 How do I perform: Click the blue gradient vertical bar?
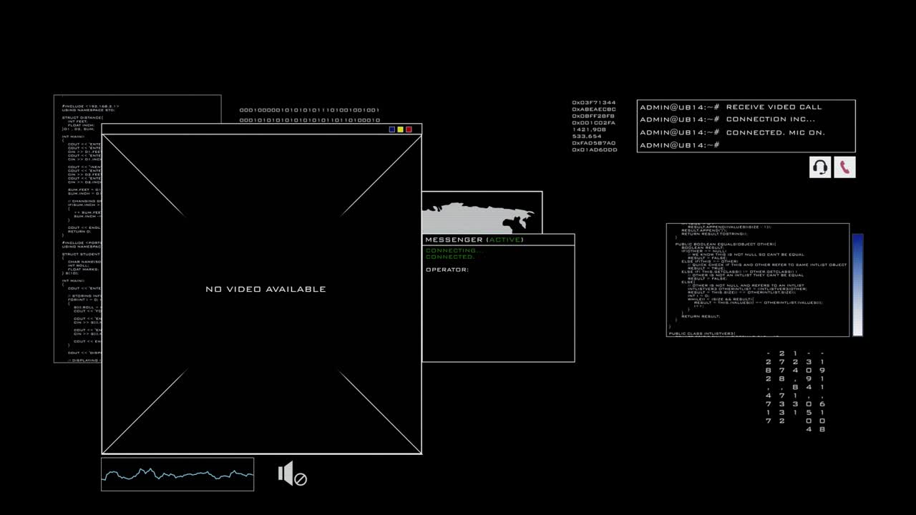[857, 285]
